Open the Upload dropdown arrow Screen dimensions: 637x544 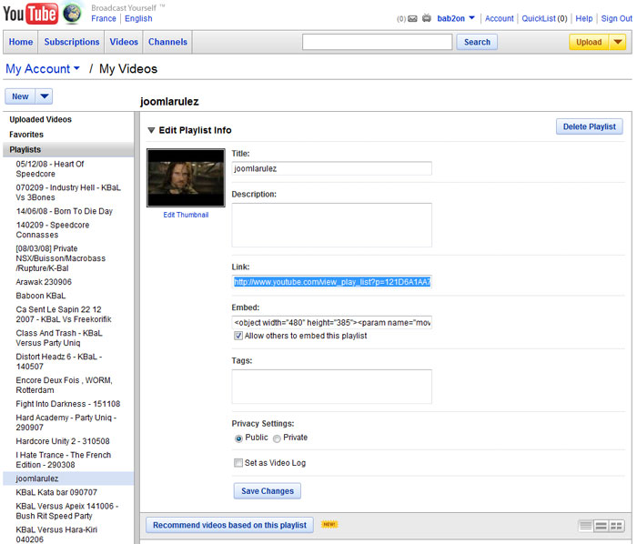(618, 42)
